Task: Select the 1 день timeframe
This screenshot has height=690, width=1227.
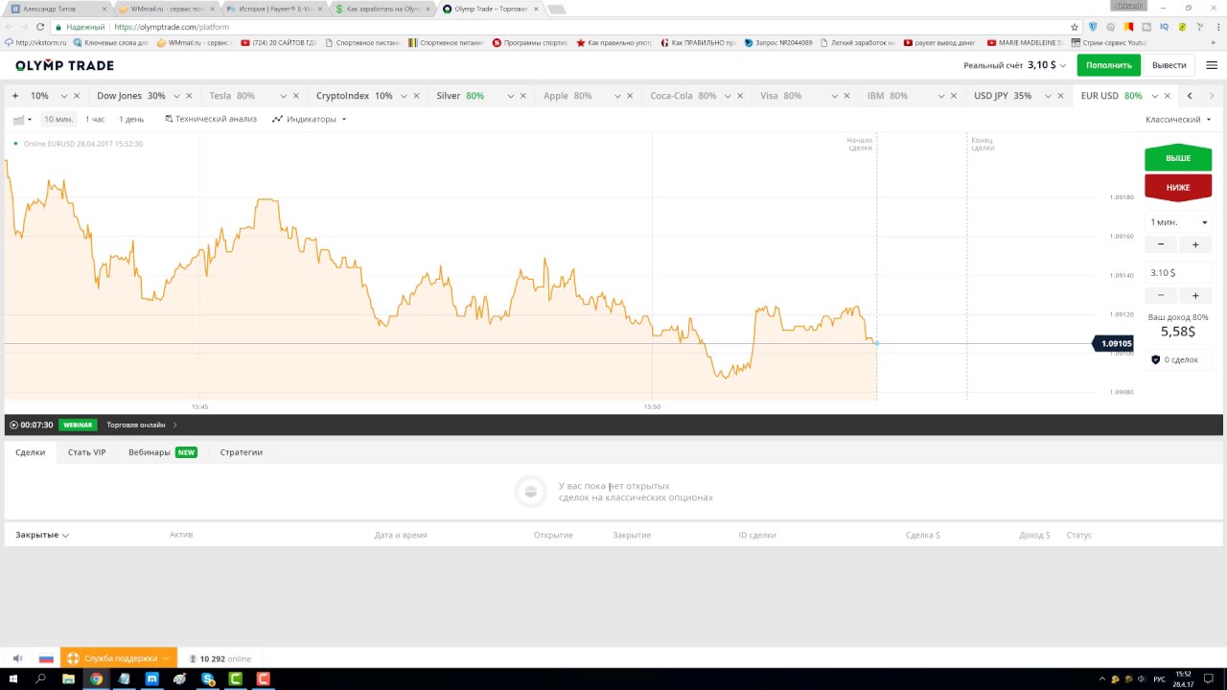Action: click(x=131, y=120)
